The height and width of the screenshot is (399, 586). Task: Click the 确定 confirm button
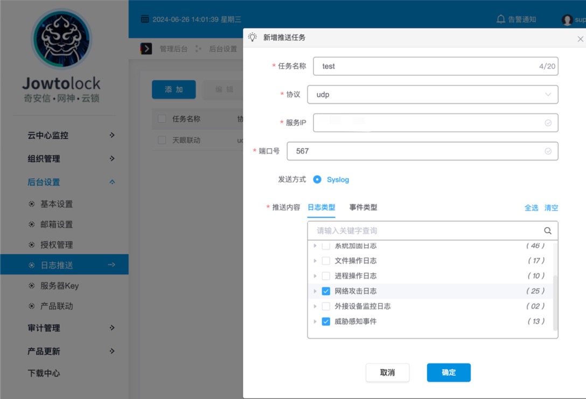point(449,373)
